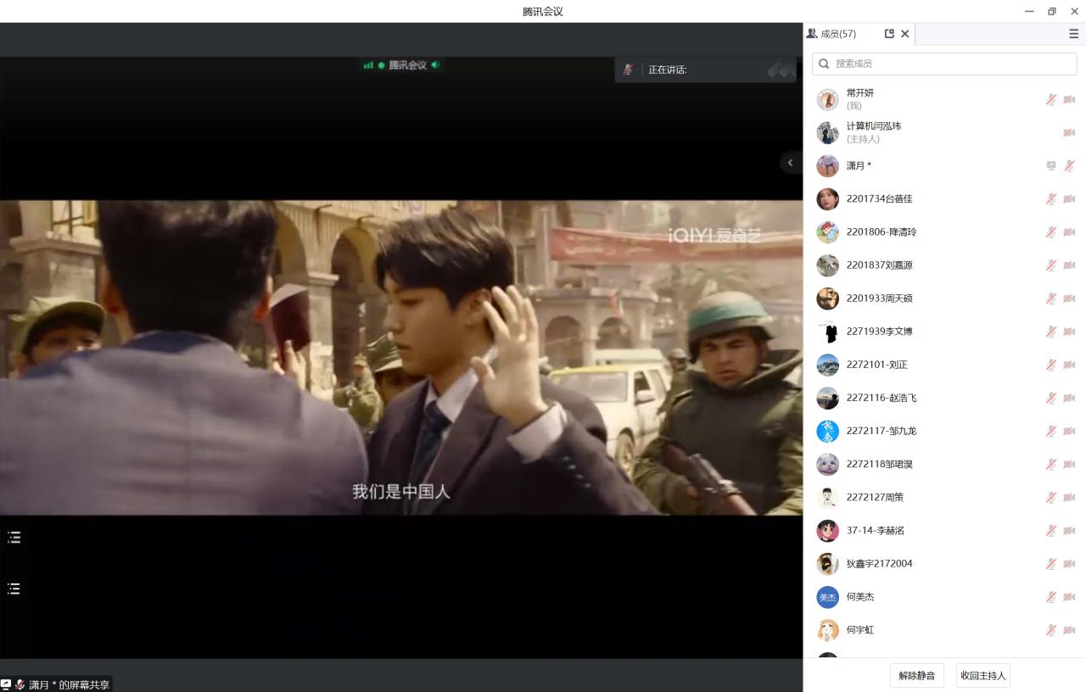
Task: Click the muted mic icon for 37-14-李赫洺
Action: (x=1051, y=531)
